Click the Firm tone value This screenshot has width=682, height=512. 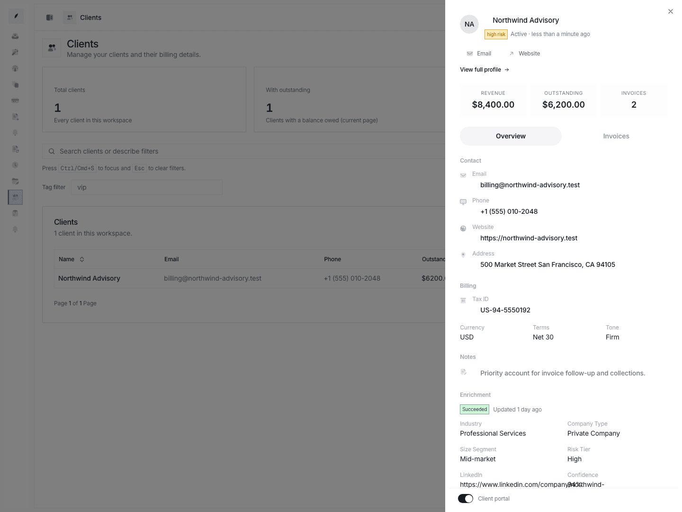click(612, 337)
